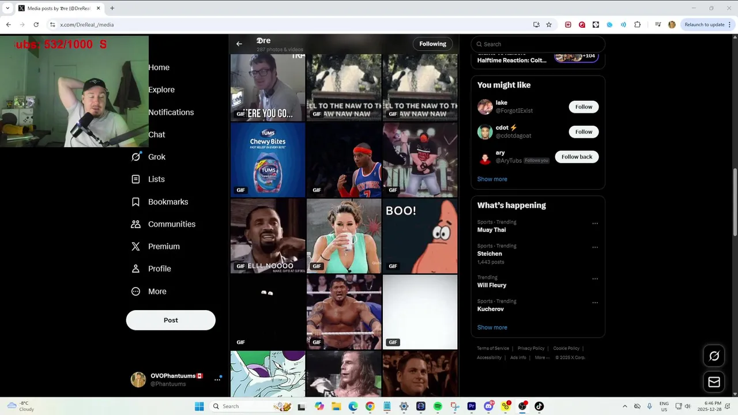Follow the cdot account

(583, 132)
